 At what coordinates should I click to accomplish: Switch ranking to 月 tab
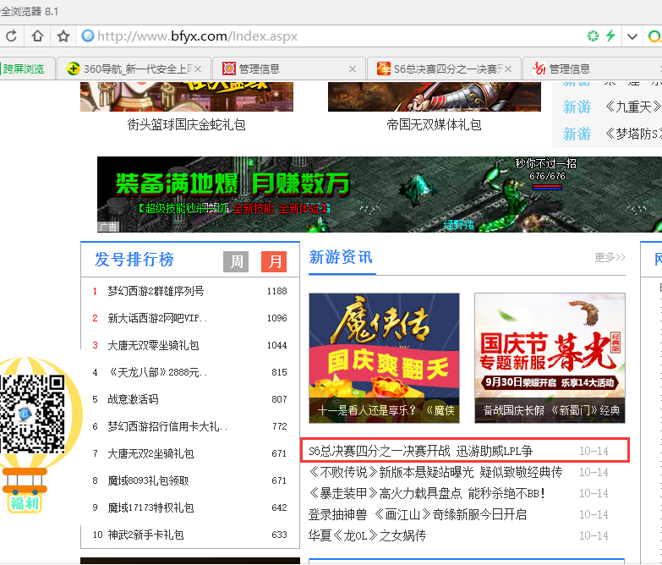pyautogui.click(x=274, y=262)
